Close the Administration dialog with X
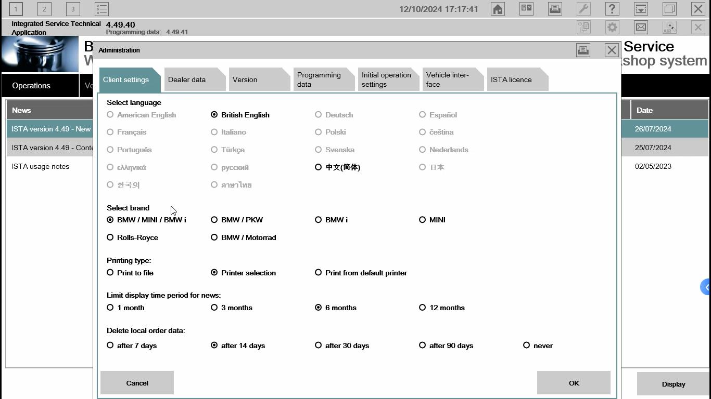This screenshot has height=399, width=711. click(x=612, y=50)
